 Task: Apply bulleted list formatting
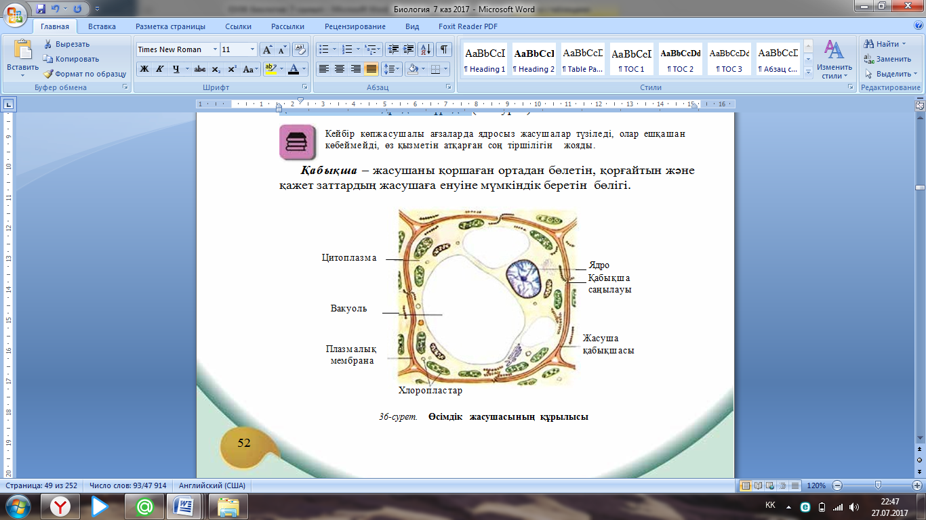coord(323,49)
